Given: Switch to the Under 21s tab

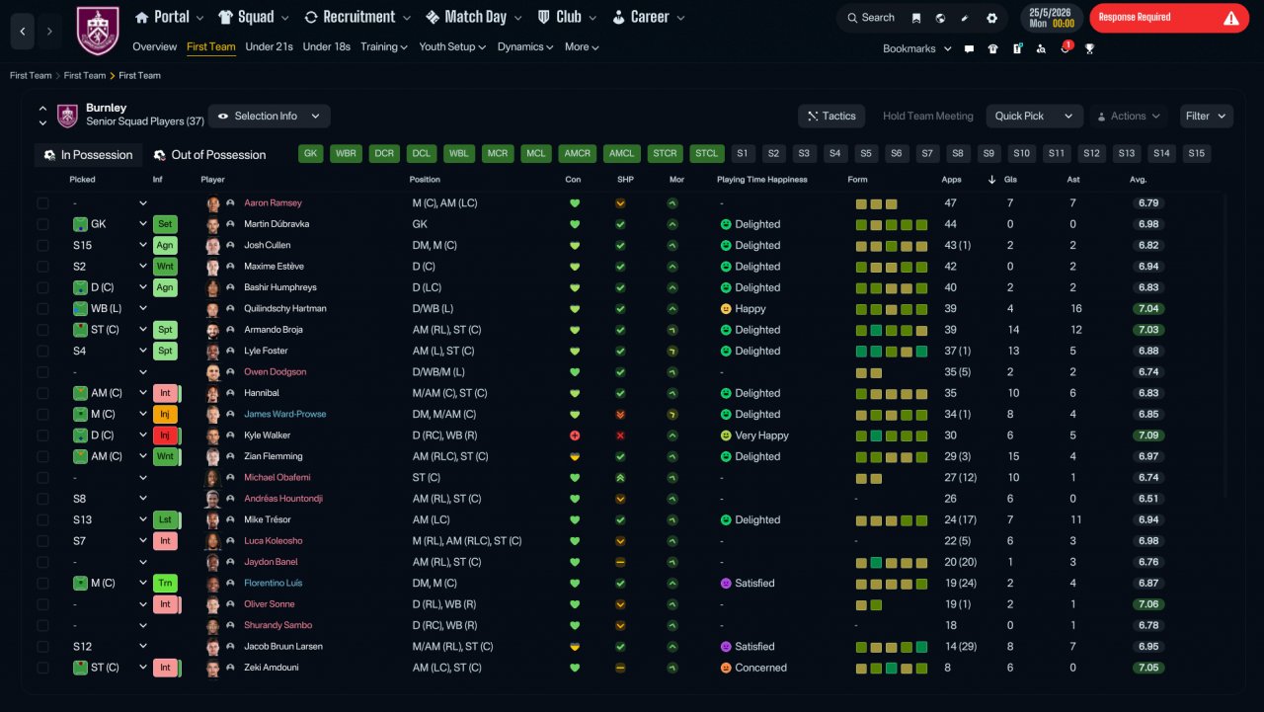Looking at the screenshot, I should (x=269, y=46).
